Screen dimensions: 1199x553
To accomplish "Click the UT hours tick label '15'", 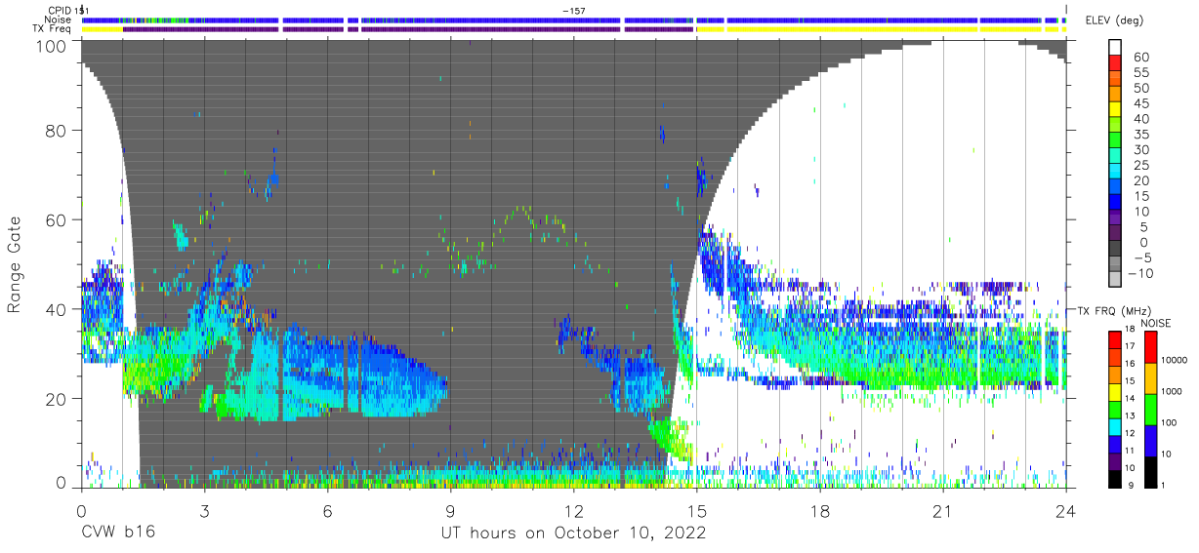I will click(697, 510).
